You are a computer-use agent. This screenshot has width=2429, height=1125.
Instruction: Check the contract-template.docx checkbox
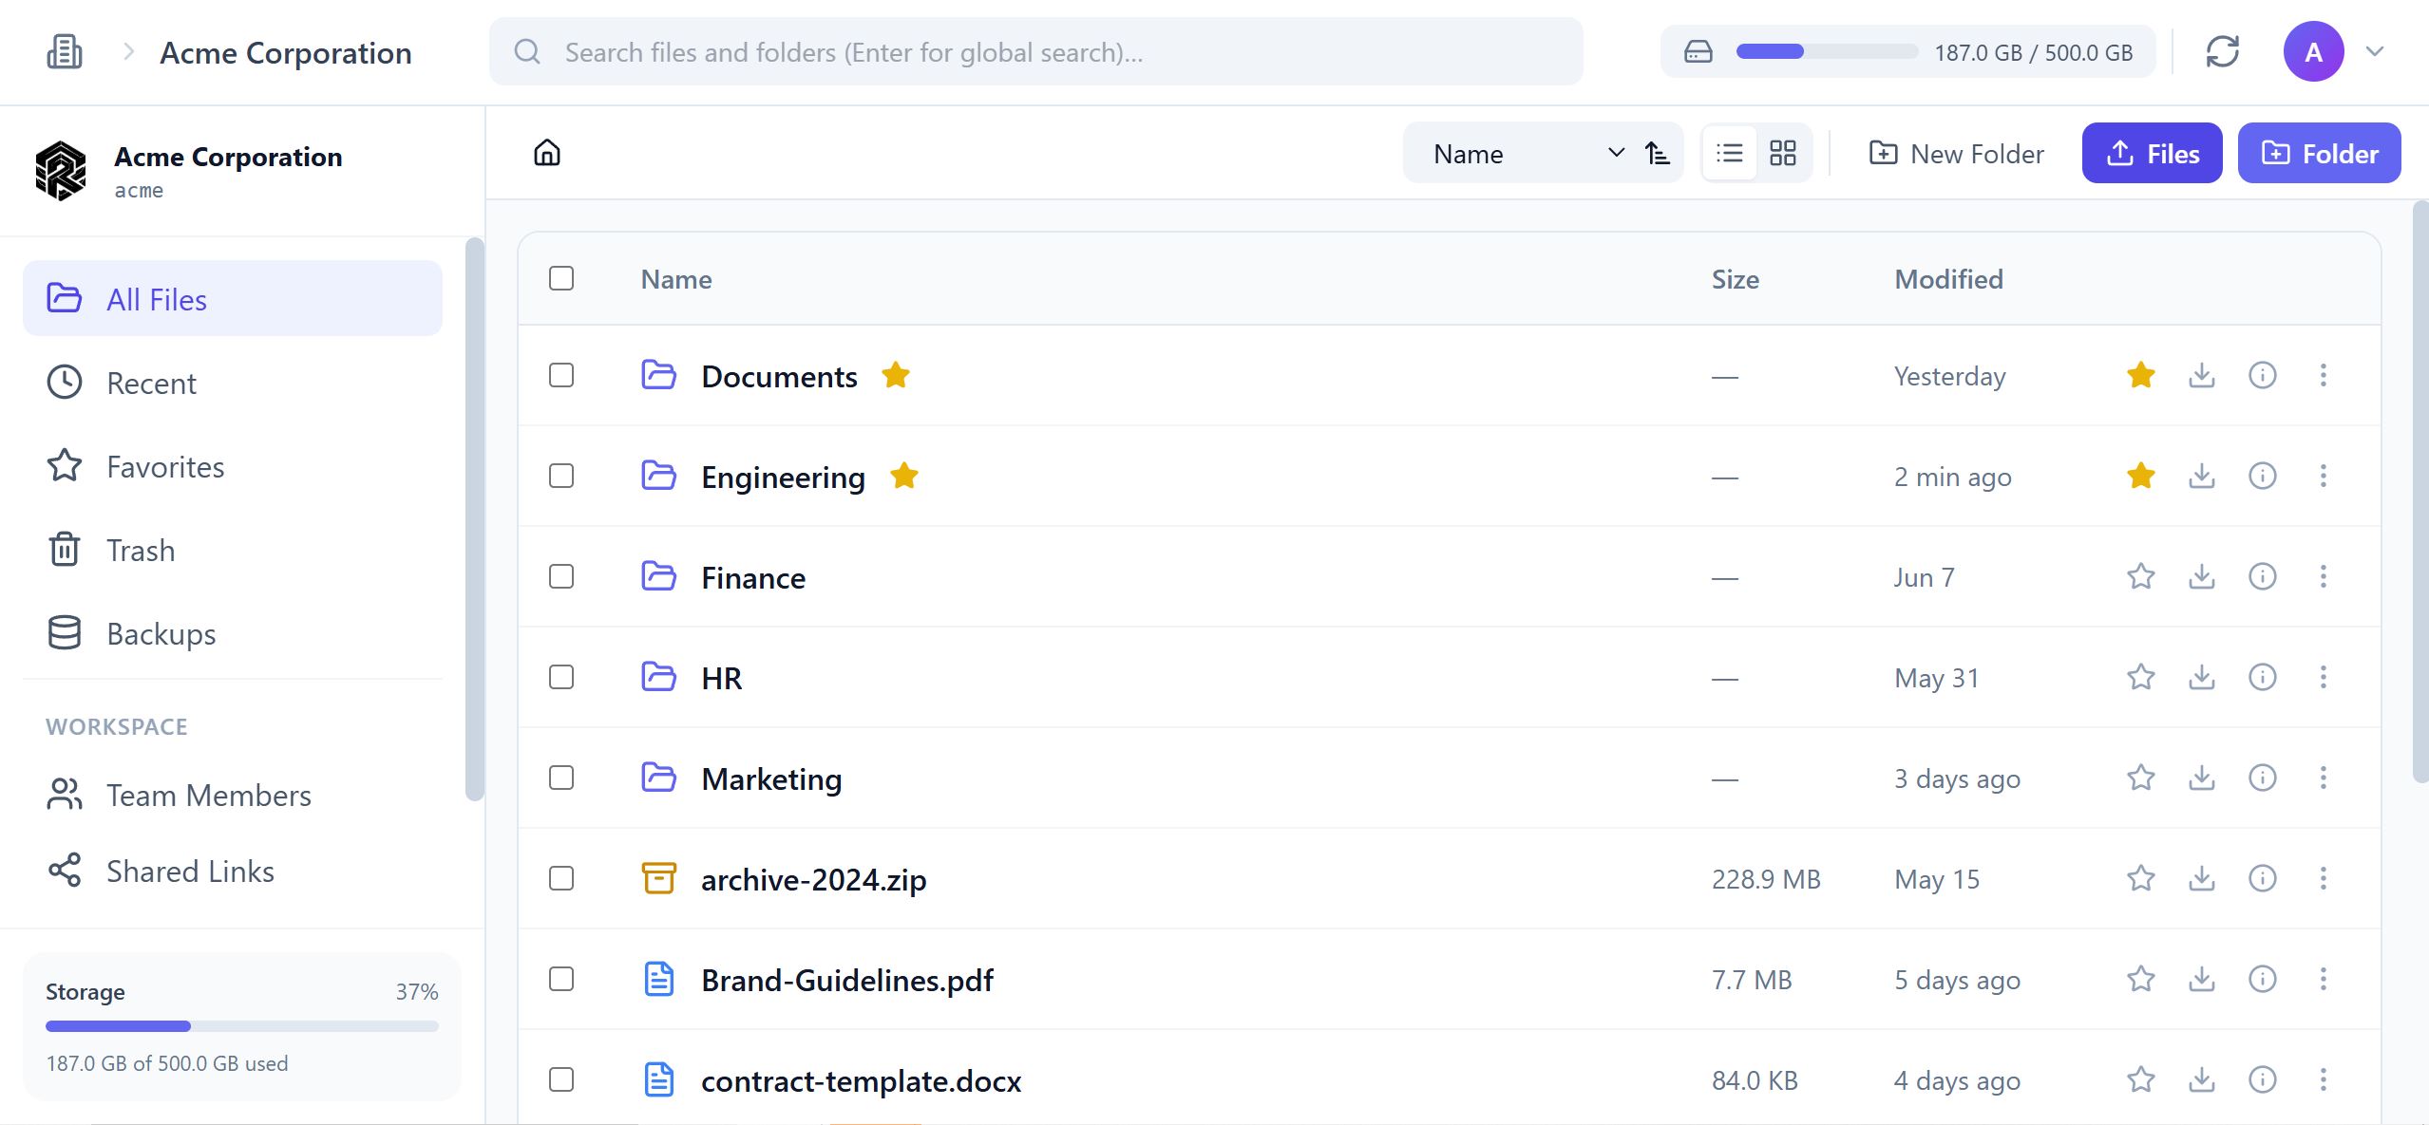pyautogui.click(x=561, y=1079)
